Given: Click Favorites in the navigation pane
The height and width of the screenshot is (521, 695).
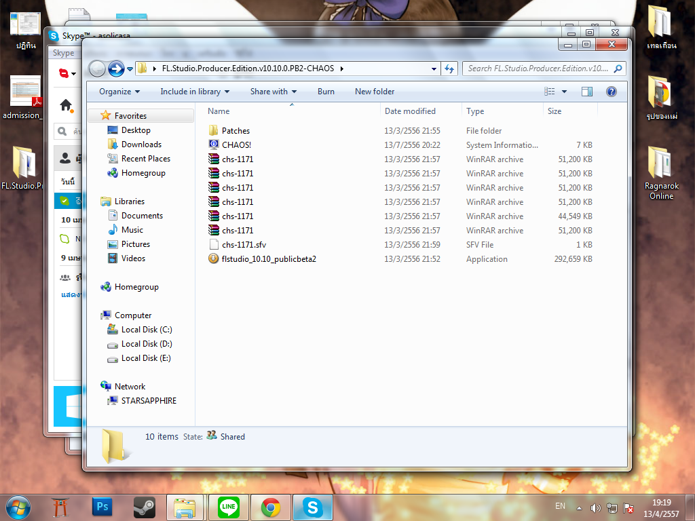Looking at the screenshot, I should click(130, 115).
